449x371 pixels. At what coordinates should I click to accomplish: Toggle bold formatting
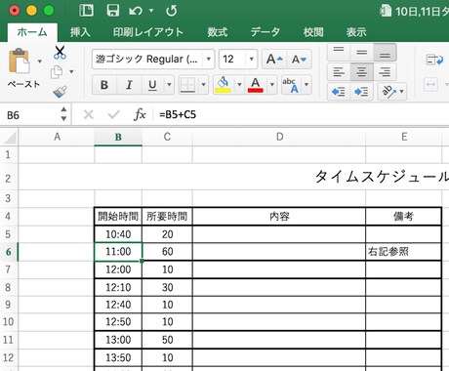point(104,85)
